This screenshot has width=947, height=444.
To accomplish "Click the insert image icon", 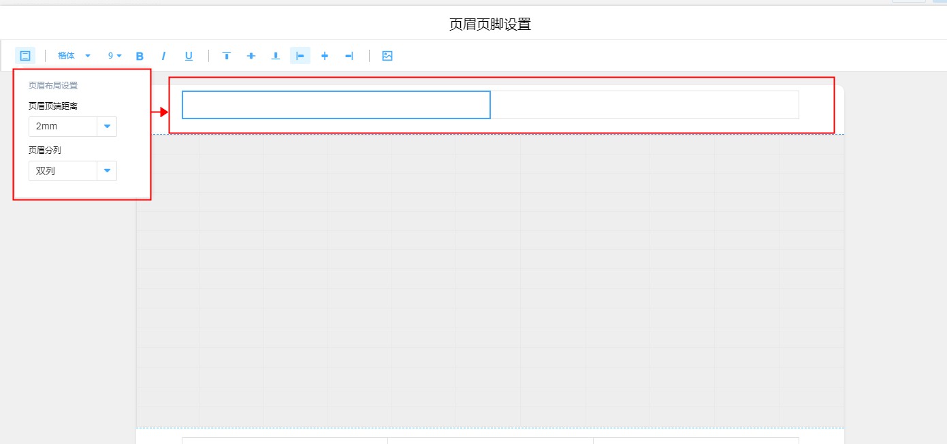I will click(x=387, y=56).
